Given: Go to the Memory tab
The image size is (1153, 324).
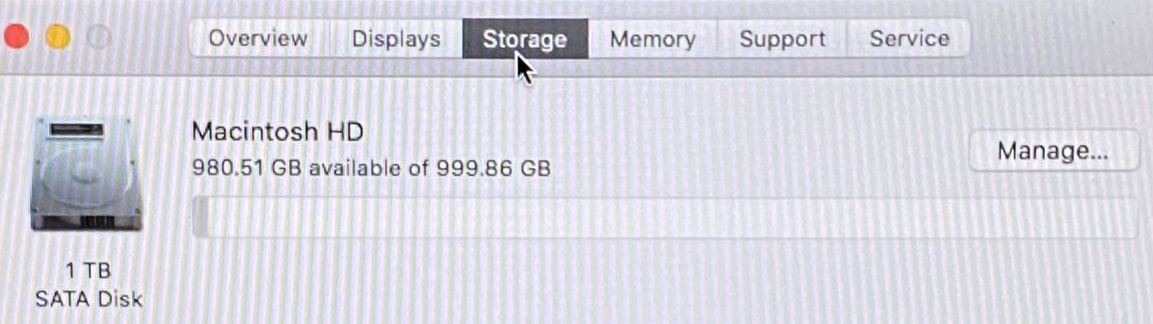Looking at the screenshot, I should (x=653, y=38).
